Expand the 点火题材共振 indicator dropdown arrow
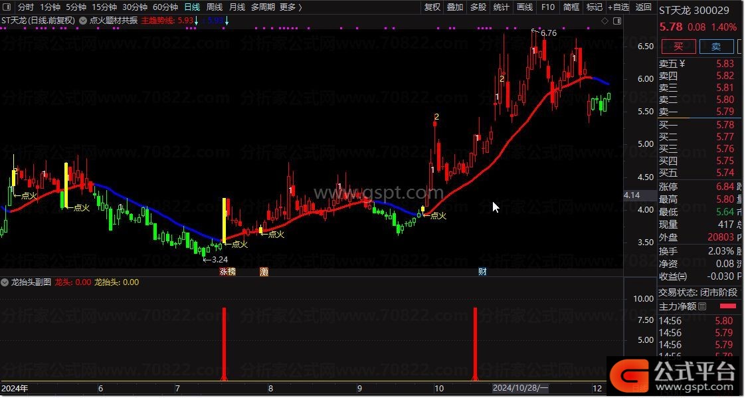The image size is (746, 398). 83,21
